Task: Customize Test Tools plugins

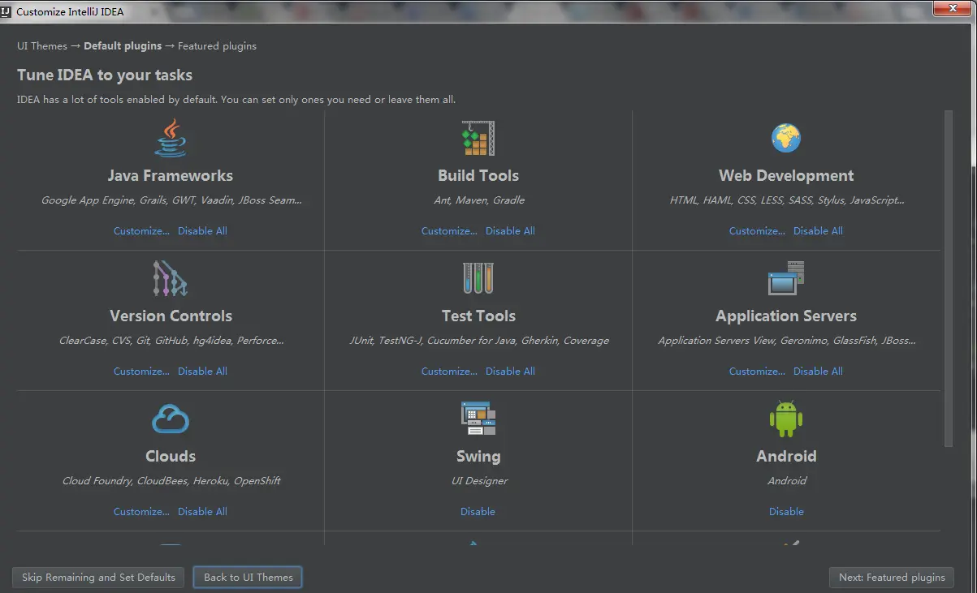Action: point(449,372)
